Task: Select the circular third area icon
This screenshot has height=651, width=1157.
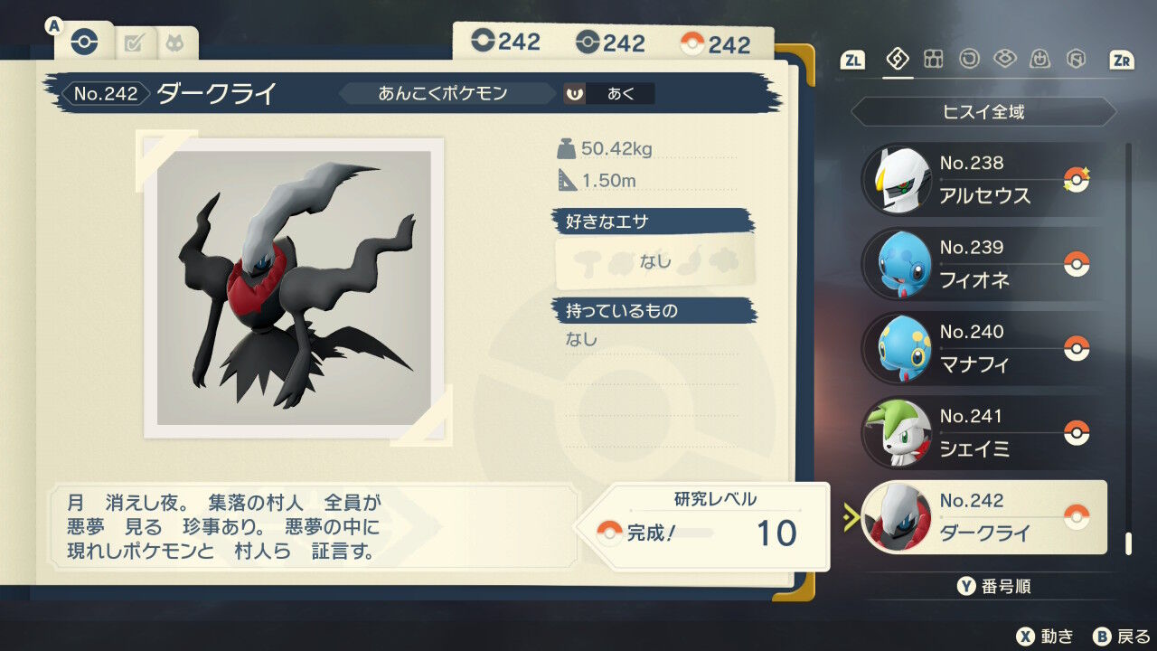Action: [x=969, y=60]
